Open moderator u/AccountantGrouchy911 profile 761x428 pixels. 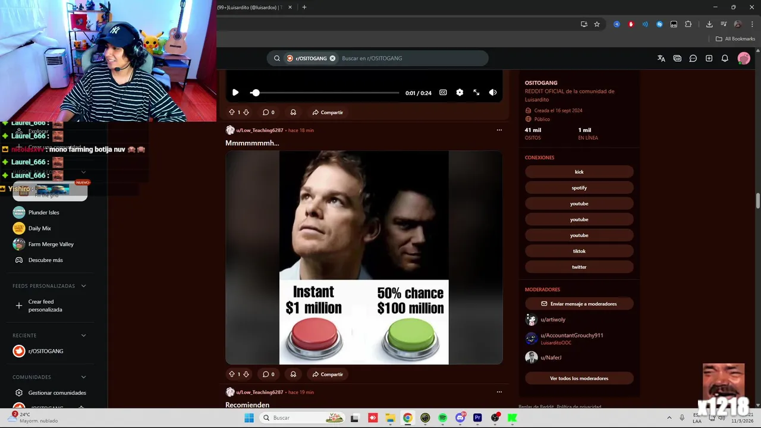(571, 335)
